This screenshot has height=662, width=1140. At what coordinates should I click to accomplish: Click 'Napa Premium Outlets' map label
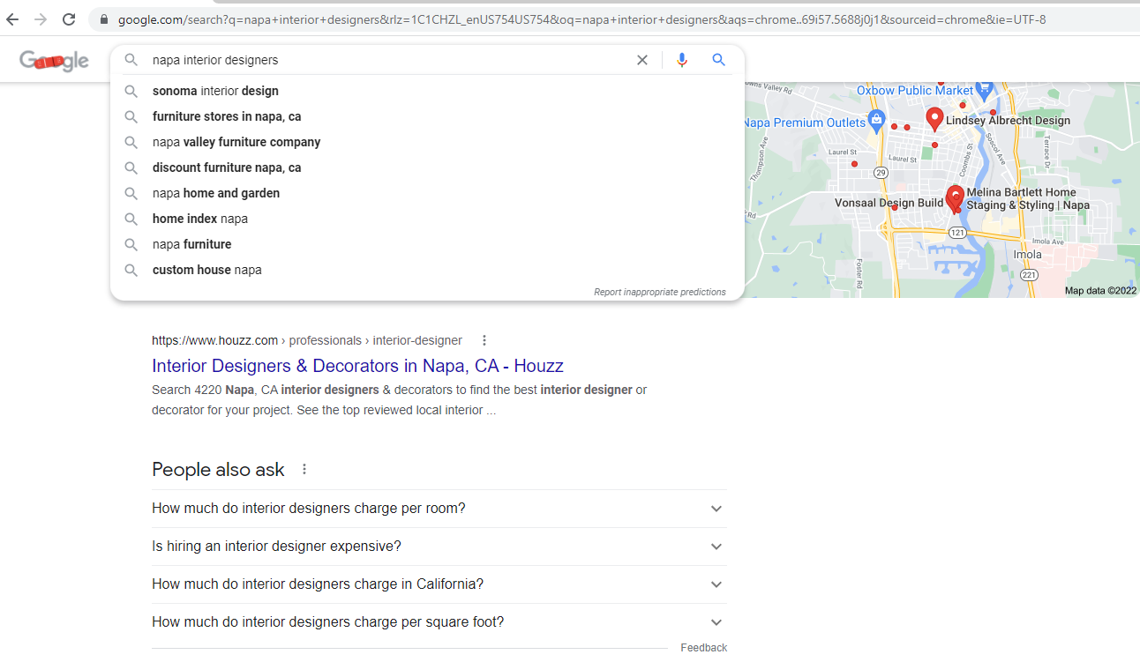point(806,123)
